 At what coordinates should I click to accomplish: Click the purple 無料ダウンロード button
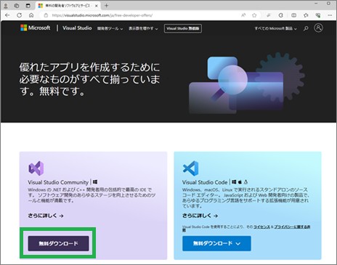(x=58, y=243)
